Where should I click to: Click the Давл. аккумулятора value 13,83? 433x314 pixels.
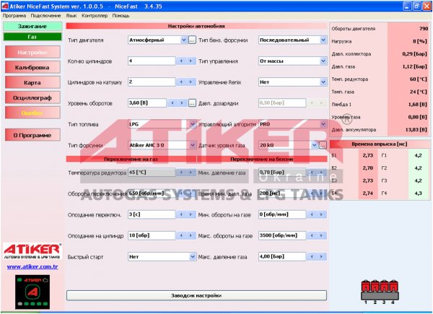click(416, 129)
